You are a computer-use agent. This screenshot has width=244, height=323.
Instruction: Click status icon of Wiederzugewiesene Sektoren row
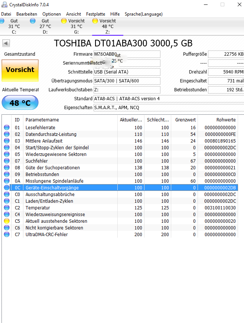7,154
